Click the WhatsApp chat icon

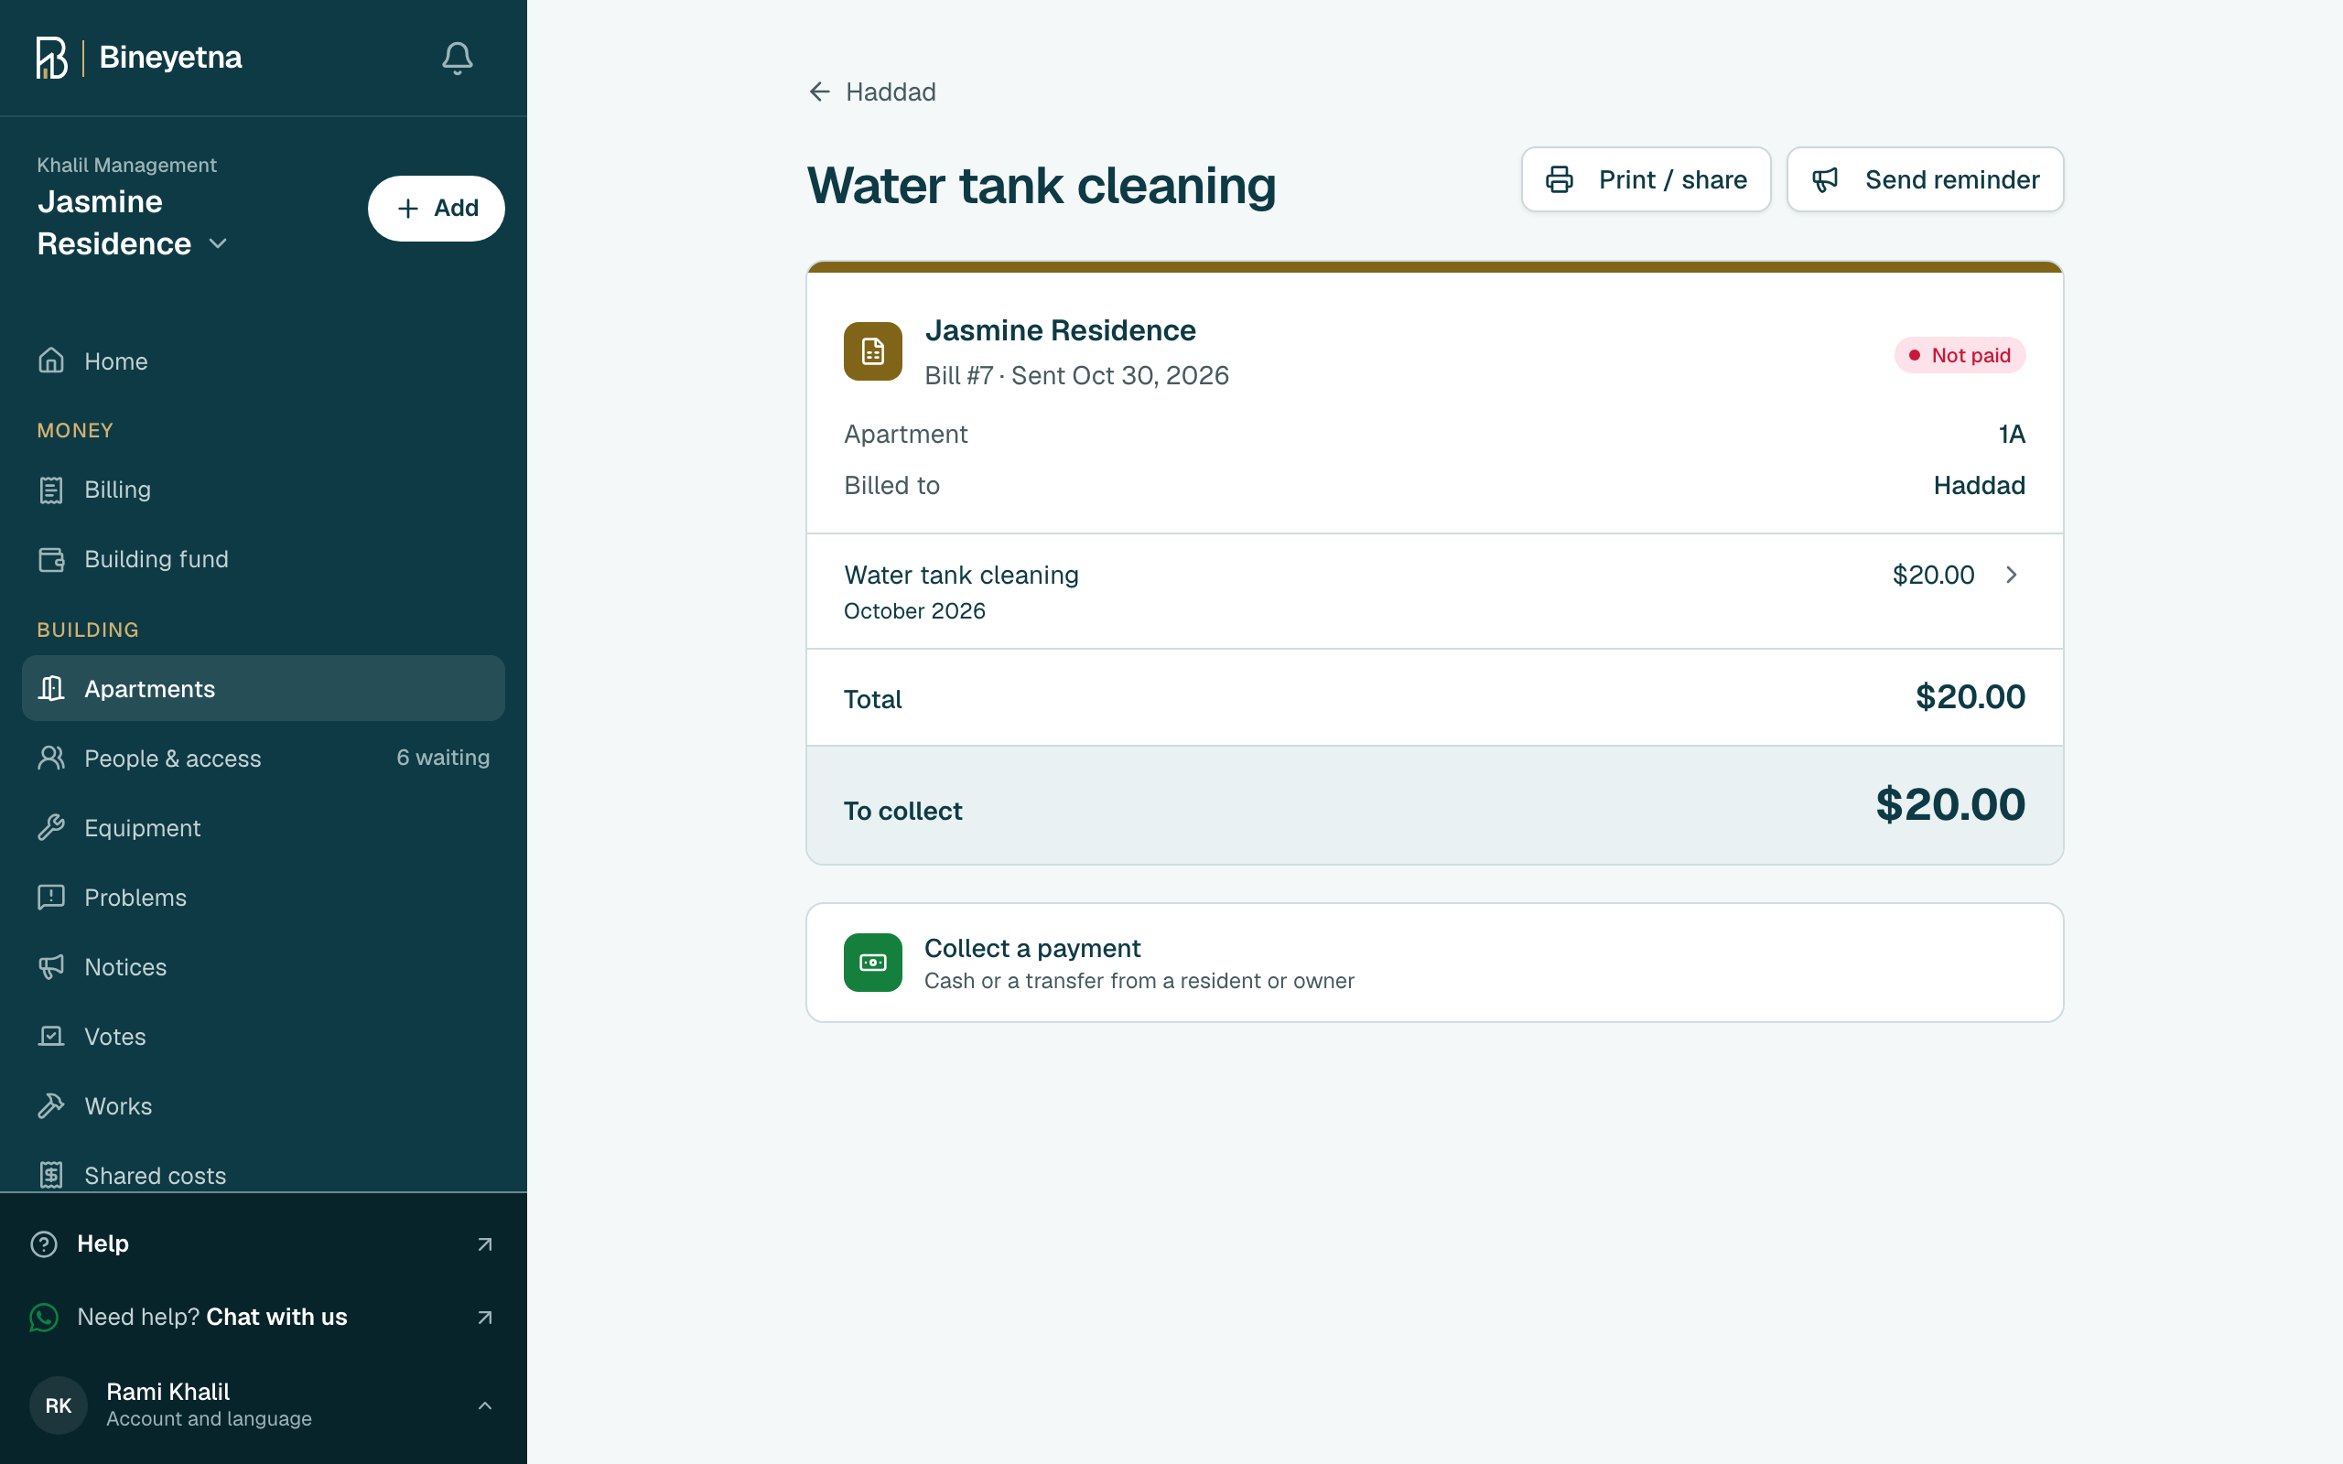[x=44, y=1317]
